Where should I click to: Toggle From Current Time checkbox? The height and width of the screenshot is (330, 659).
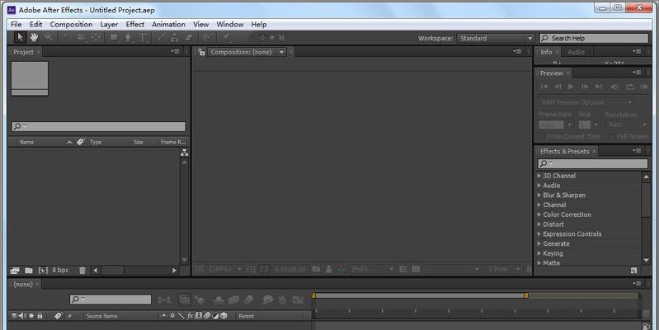542,136
